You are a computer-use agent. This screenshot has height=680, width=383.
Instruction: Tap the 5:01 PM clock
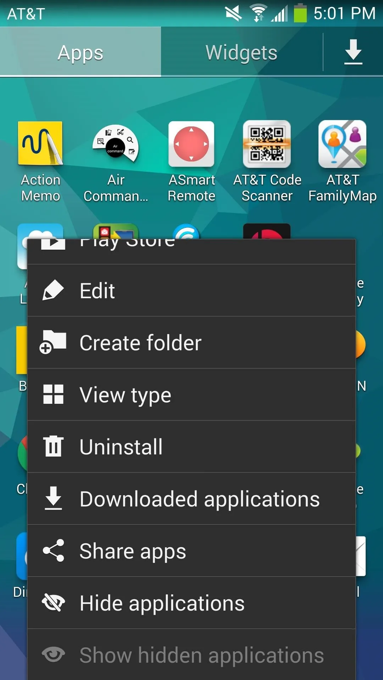pyautogui.click(x=344, y=13)
